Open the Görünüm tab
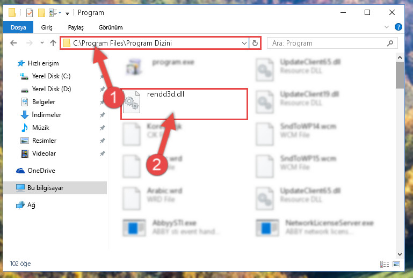The width and height of the screenshot is (413, 278). click(x=111, y=27)
